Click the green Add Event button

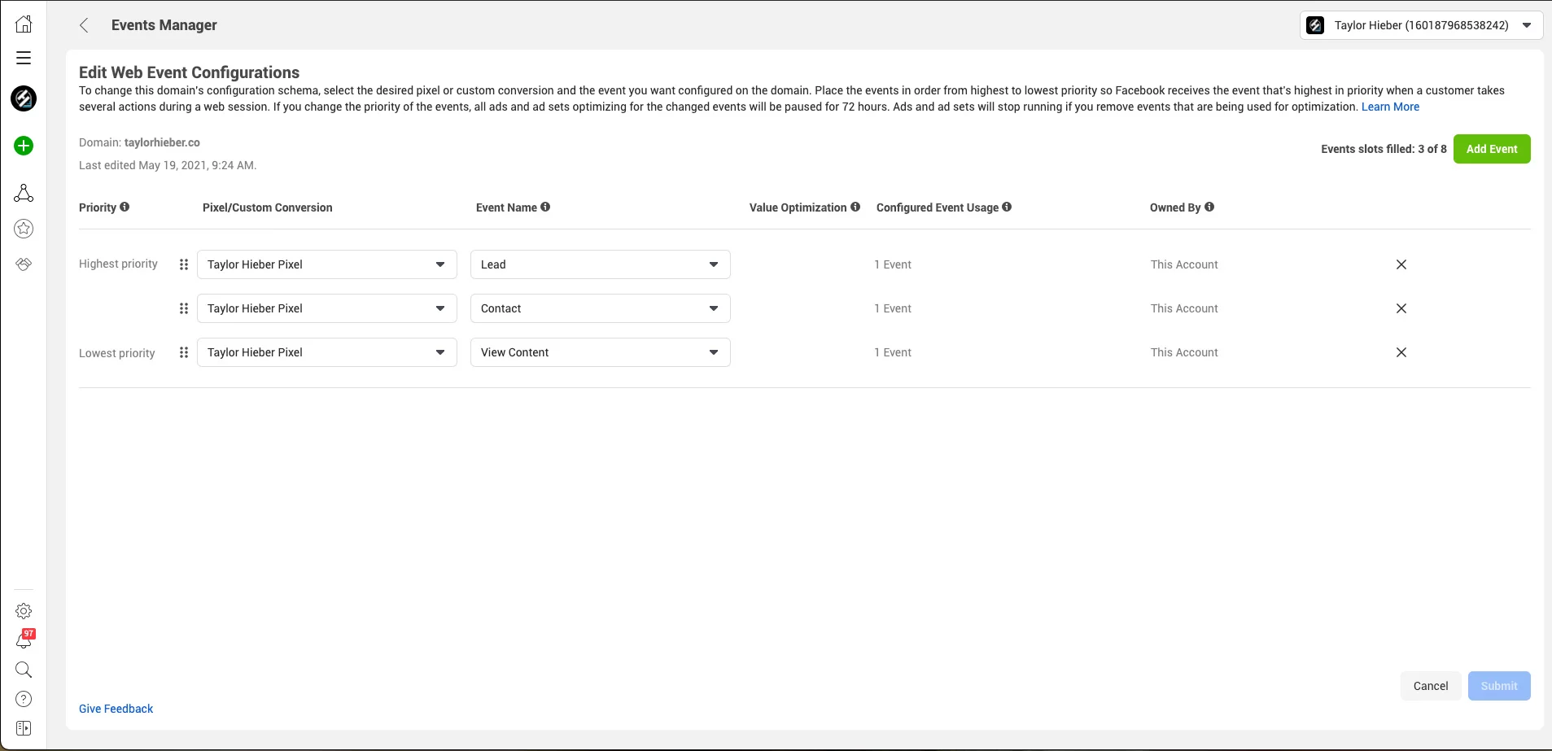click(1491, 149)
